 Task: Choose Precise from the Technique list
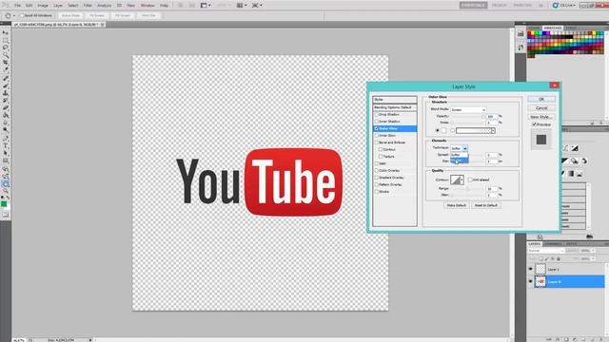pyautogui.click(x=459, y=161)
